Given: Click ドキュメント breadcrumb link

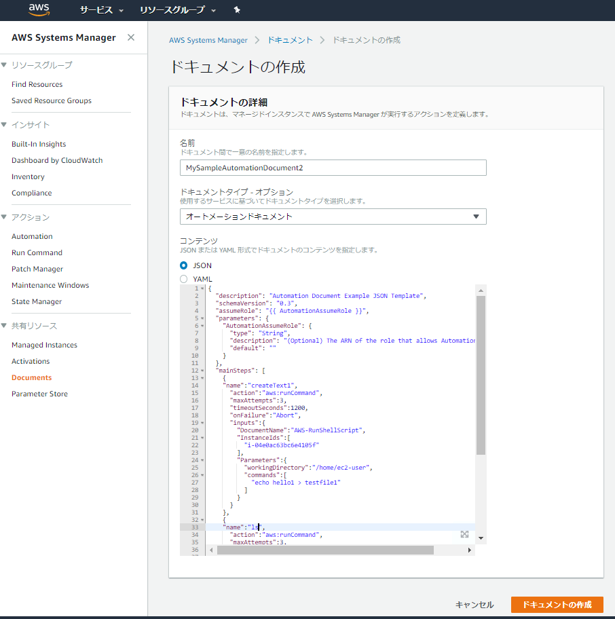Looking at the screenshot, I should (290, 40).
